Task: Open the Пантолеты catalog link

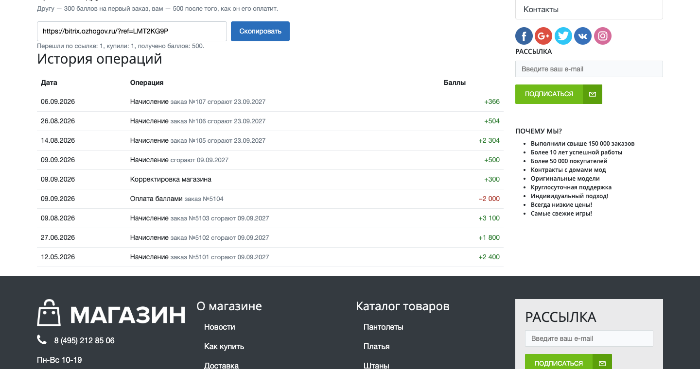Action: (x=384, y=327)
